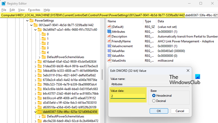Select the Attributes DWORD value icon
218x123 pixels.
(x=109, y=31)
